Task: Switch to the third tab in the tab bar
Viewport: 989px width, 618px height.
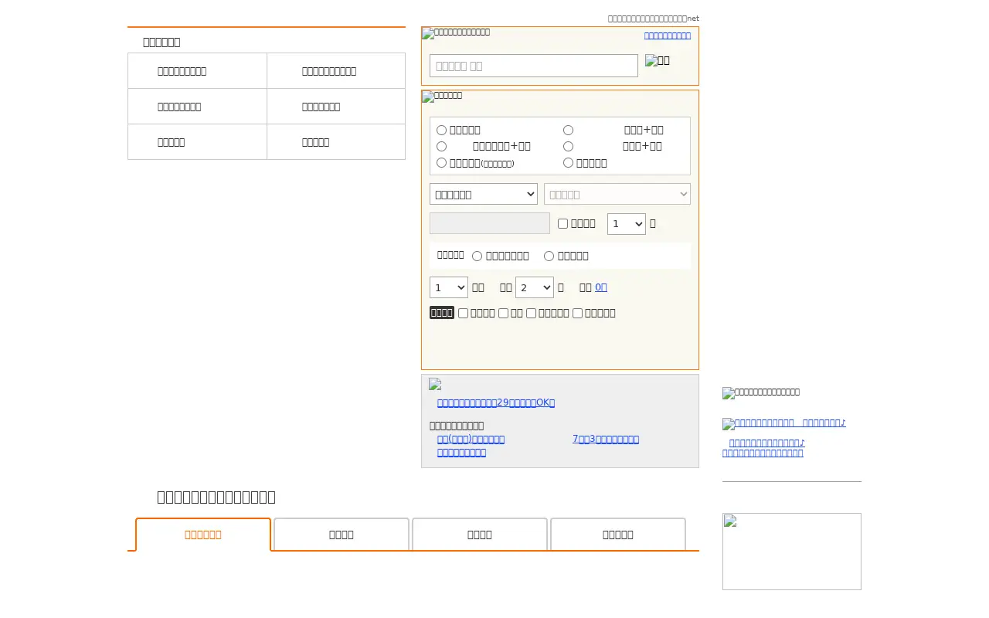Action: click(x=480, y=535)
